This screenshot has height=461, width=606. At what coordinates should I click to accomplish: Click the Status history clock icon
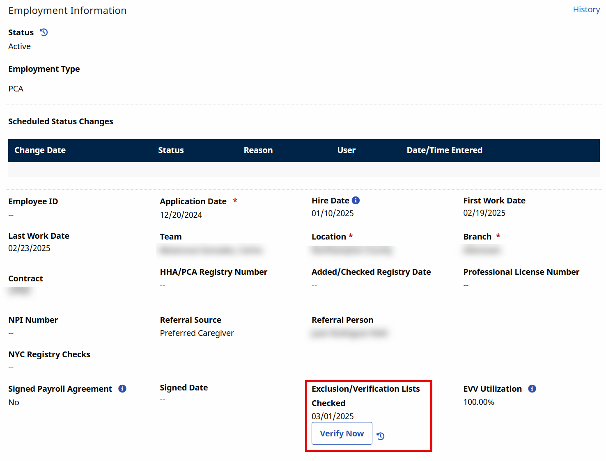click(44, 32)
